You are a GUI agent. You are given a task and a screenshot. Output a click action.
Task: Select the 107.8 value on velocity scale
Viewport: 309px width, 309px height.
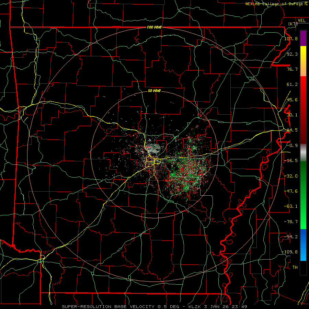click(x=291, y=38)
